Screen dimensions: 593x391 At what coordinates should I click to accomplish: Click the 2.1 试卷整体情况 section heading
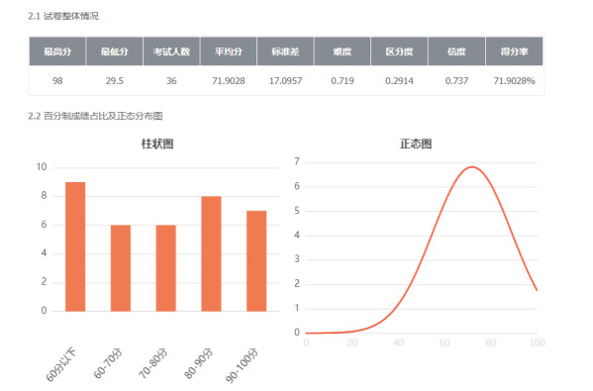[x=63, y=16]
